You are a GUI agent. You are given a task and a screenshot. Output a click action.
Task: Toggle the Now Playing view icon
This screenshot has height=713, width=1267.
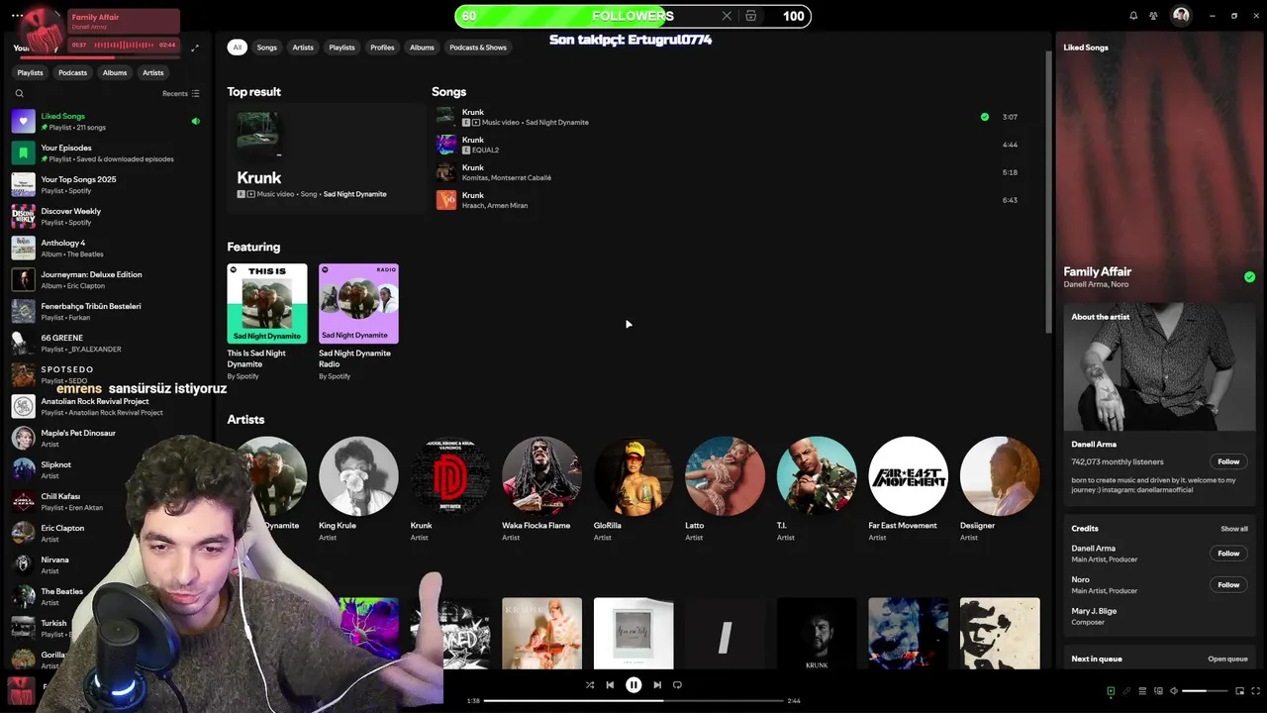pyautogui.click(x=1111, y=691)
